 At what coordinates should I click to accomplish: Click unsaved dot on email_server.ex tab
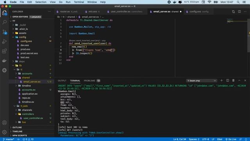click(180, 11)
